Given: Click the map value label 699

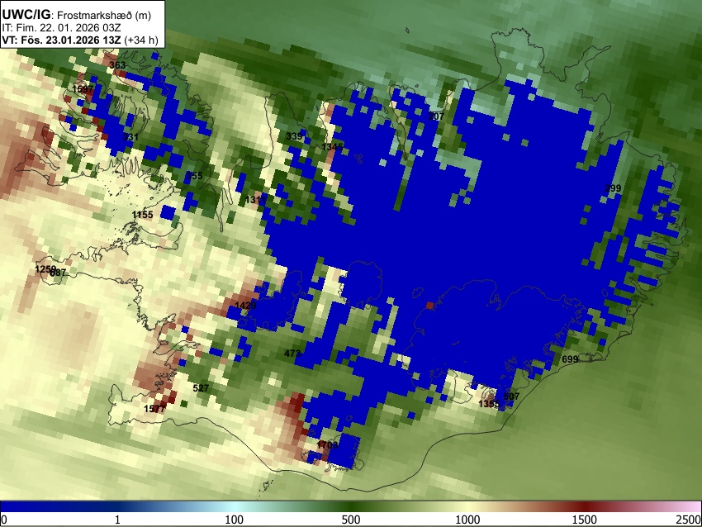Looking at the screenshot, I should click(x=570, y=359).
